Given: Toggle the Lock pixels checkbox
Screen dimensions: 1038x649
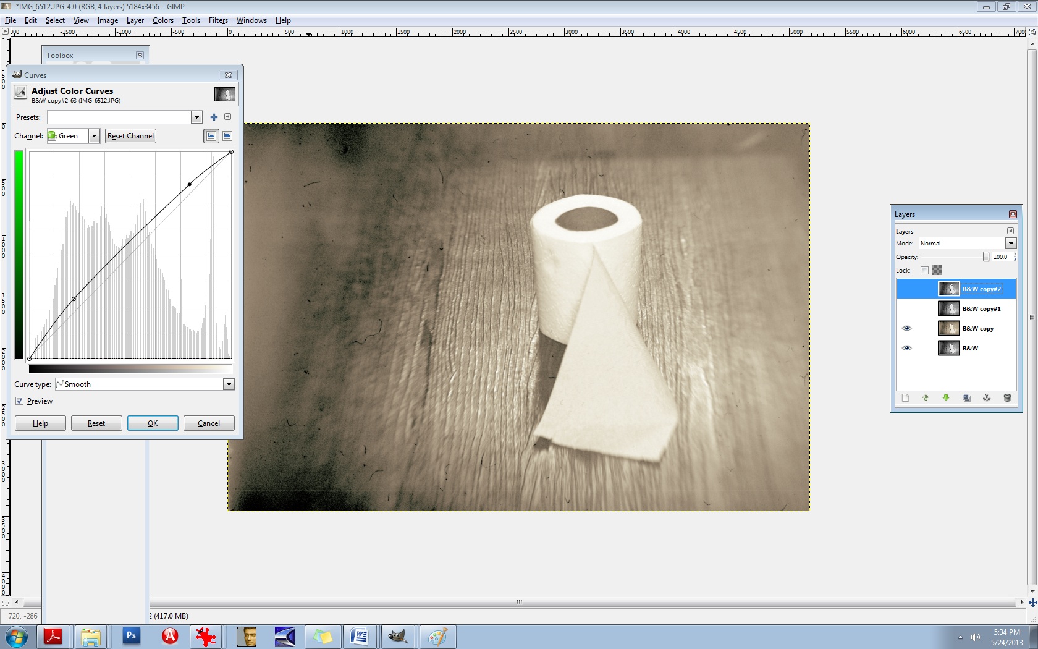Looking at the screenshot, I should click(924, 270).
